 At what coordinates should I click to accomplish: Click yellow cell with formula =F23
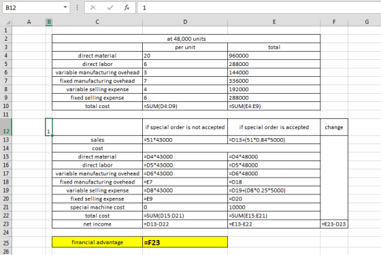tap(185, 242)
